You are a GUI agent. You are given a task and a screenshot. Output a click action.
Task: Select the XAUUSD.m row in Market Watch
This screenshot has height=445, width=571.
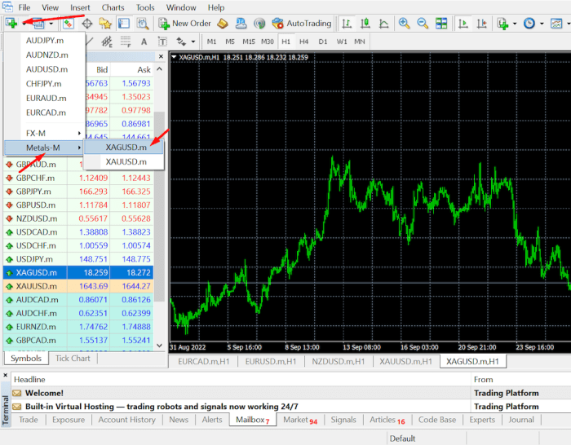coord(78,286)
